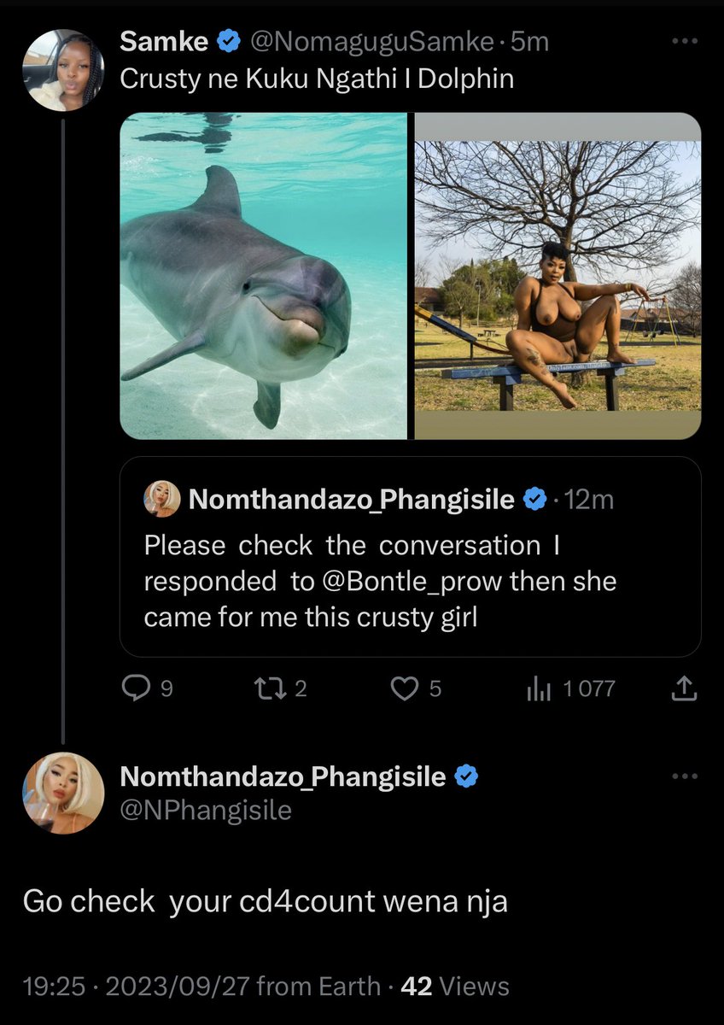Viewport: 724px width, 1025px height.
Task: Open @NomaguguSamke handle link
Action: click(371, 41)
